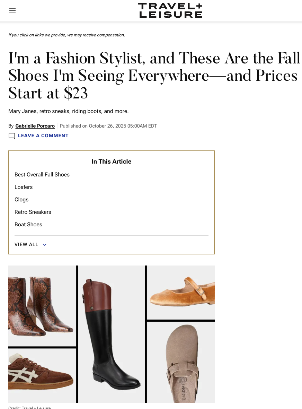
Task: Jump to the Loafers section
Action: coord(24,187)
